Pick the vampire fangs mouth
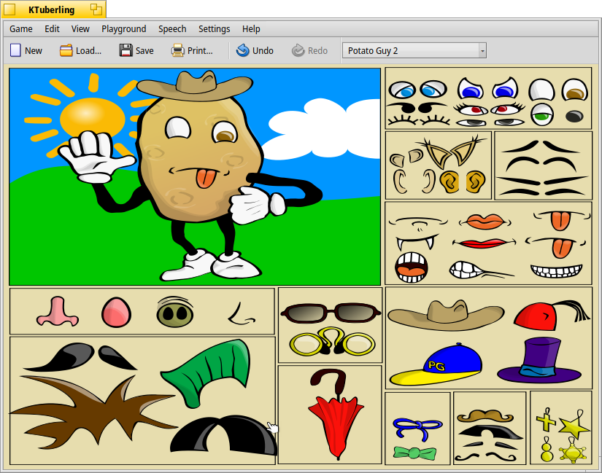This screenshot has width=602, height=473. point(416,243)
